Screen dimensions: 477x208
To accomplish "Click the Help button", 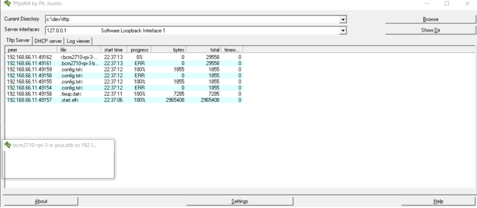I will tap(438, 201).
